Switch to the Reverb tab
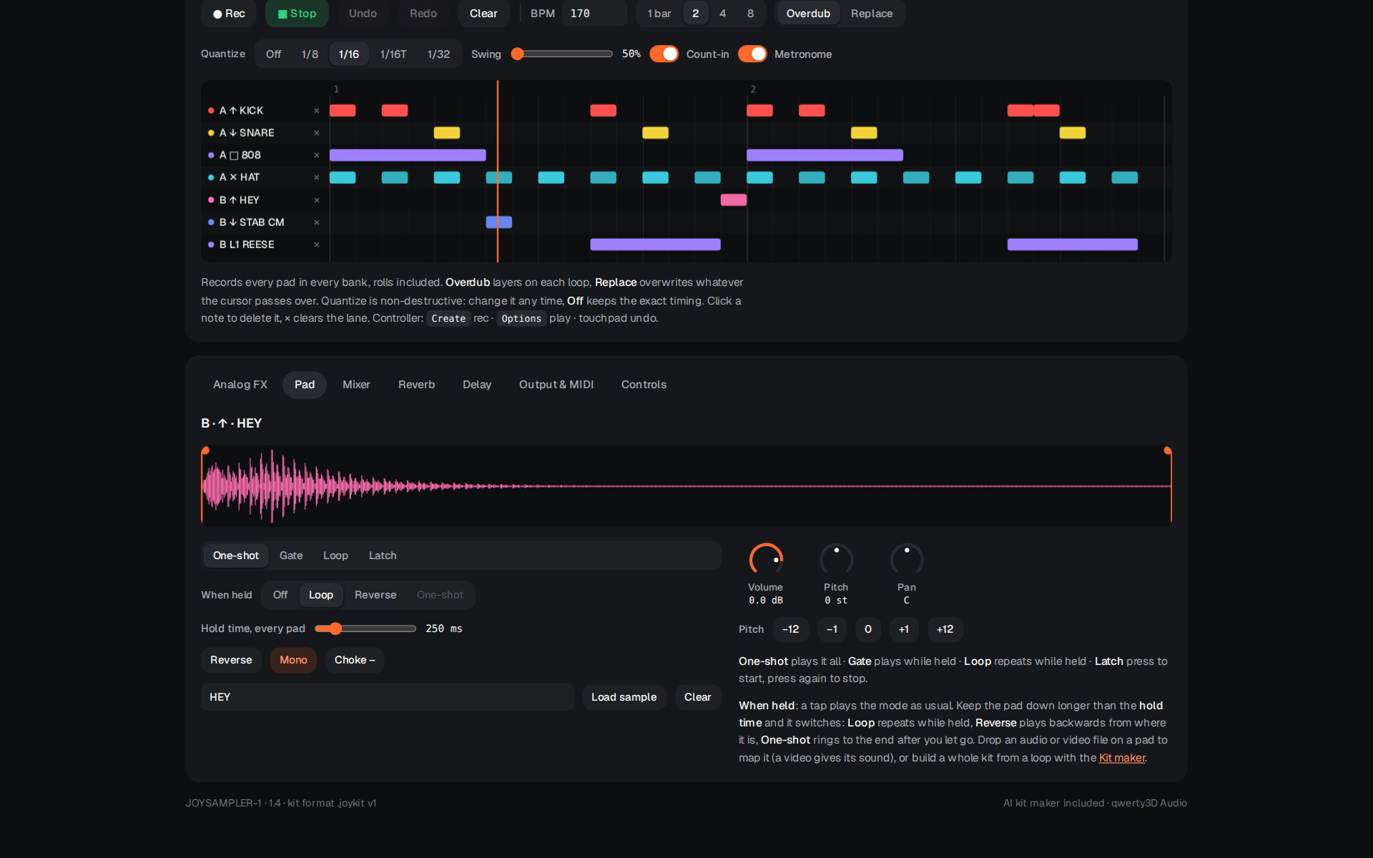Image resolution: width=1373 pixels, height=858 pixels. 416,385
